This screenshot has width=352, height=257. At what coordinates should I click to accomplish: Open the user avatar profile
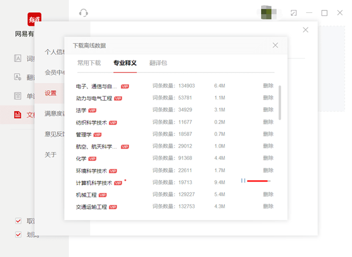tap(269, 12)
